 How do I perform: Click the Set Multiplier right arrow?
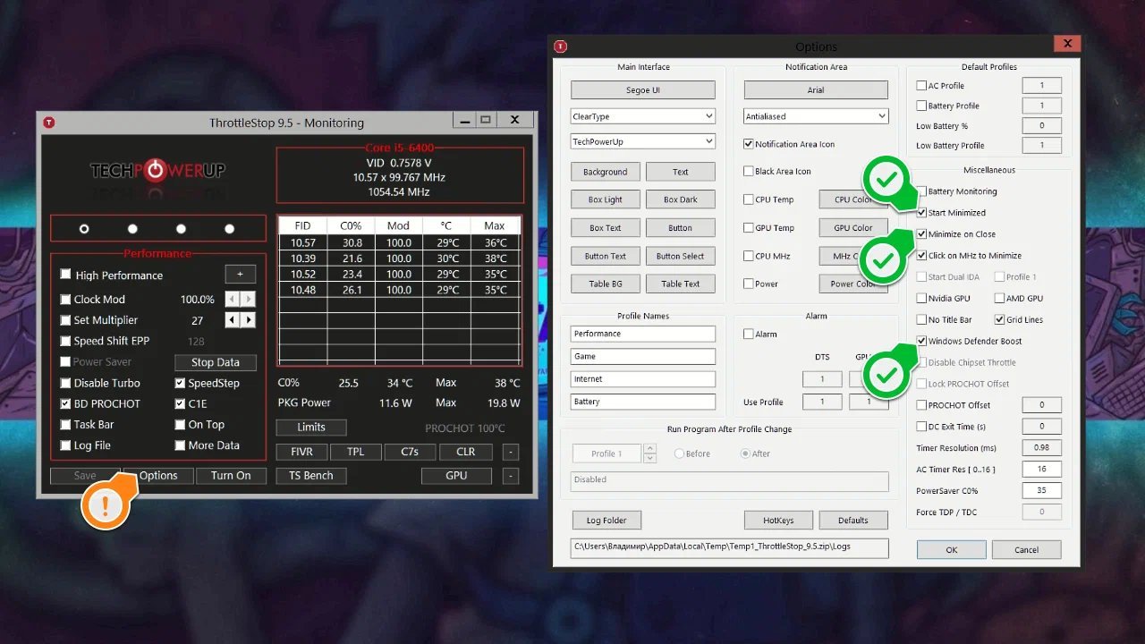[249, 320]
